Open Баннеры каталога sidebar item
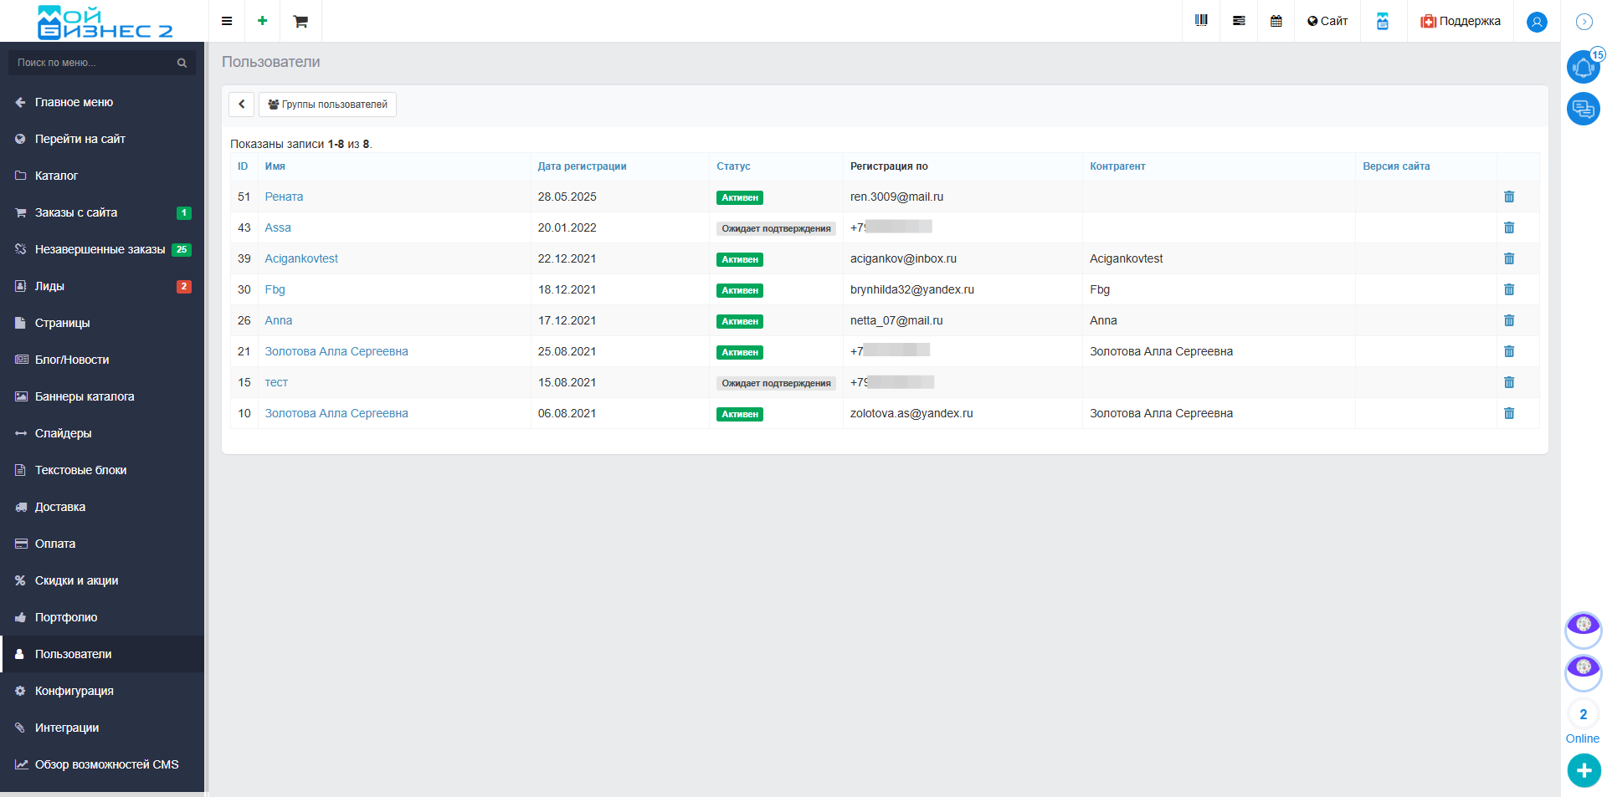The height and width of the screenshot is (797, 1607). click(x=102, y=396)
